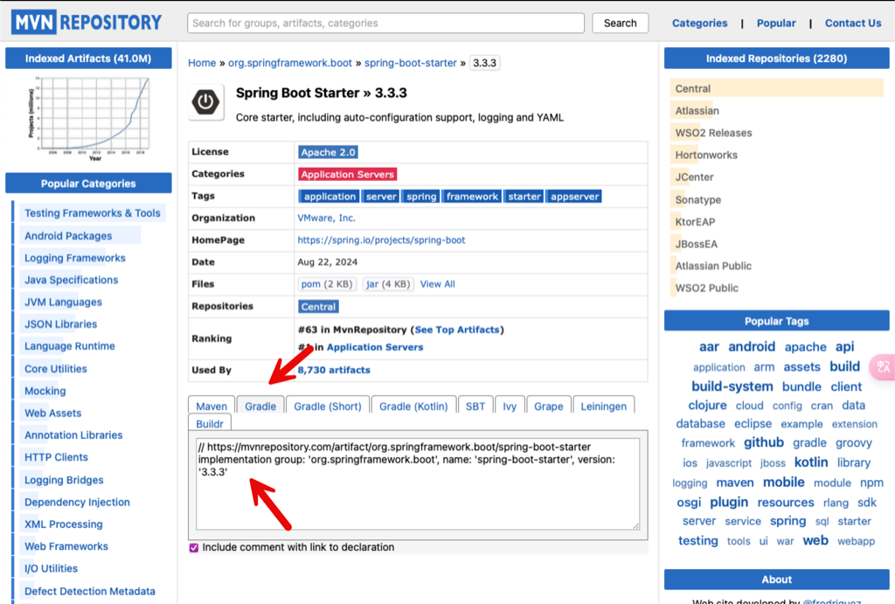Open Web Frameworks category
This screenshot has width=895, height=604.
[x=66, y=546]
